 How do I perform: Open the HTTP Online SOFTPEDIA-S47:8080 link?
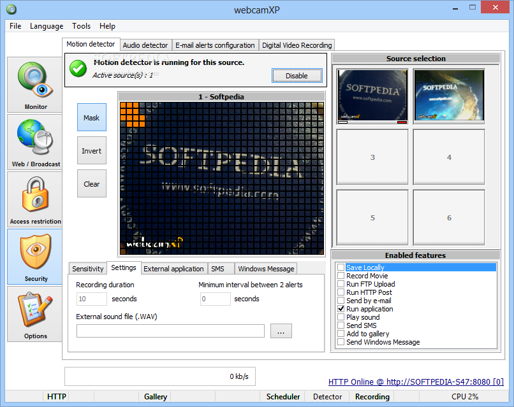[x=416, y=382]
